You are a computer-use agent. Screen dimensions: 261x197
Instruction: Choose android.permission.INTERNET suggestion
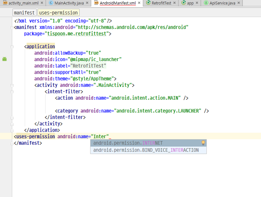tap(148, 143)
